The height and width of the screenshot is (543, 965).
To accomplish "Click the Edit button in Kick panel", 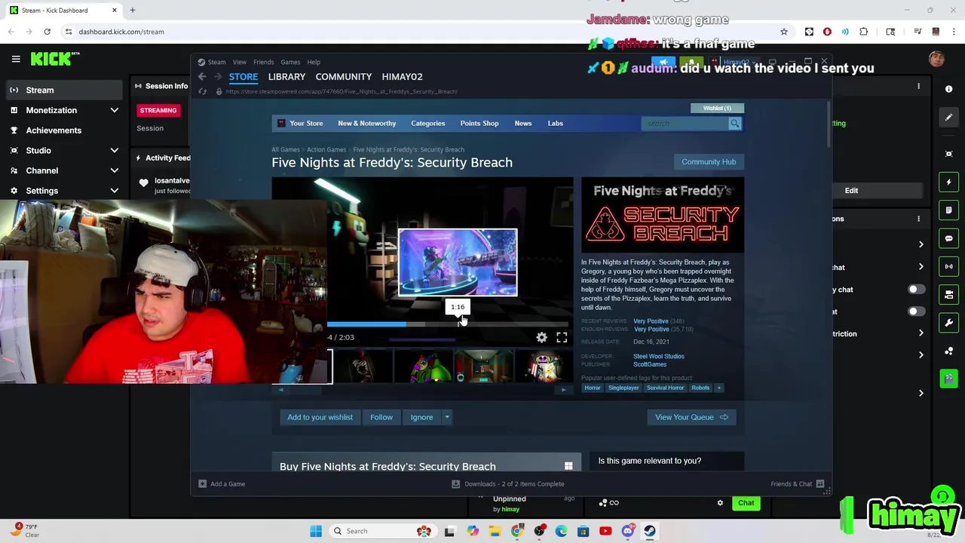I will [x=851, y=191].
